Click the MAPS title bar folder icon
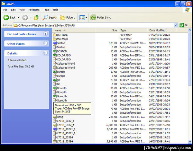193x151 pixels. 3,4
